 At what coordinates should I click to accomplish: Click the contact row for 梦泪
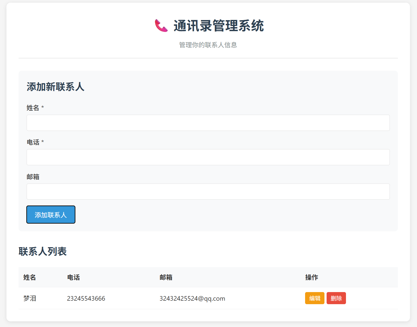(161, 298)
